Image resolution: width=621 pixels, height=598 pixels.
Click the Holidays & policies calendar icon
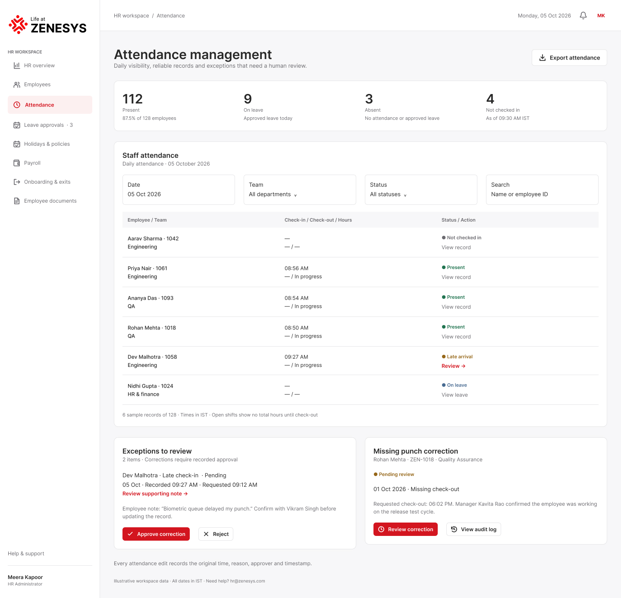pyautogui.click(x=17, y=144)
